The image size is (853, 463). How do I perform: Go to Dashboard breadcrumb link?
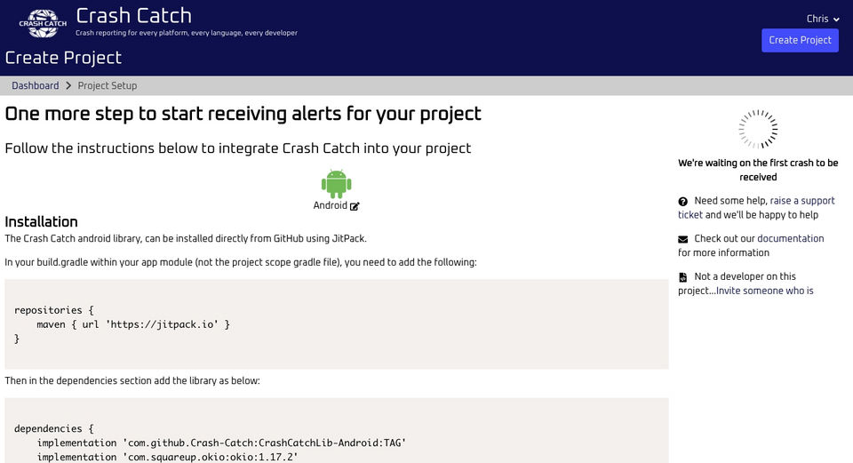(x=36, y=86)
